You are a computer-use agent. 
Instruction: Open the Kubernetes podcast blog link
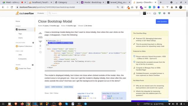pos(149,39)
